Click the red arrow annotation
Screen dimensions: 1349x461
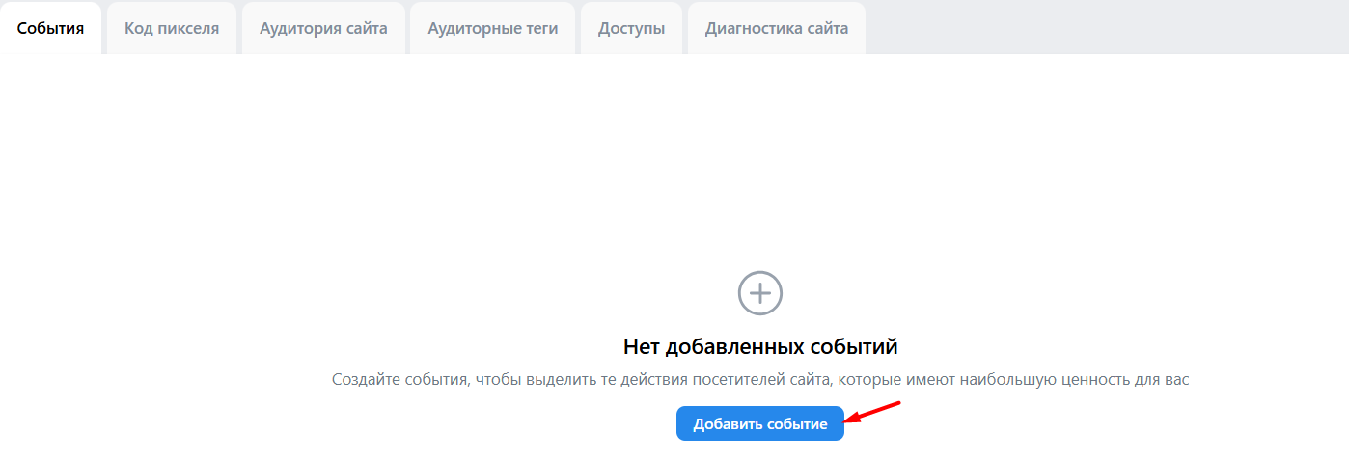[873, 412]
